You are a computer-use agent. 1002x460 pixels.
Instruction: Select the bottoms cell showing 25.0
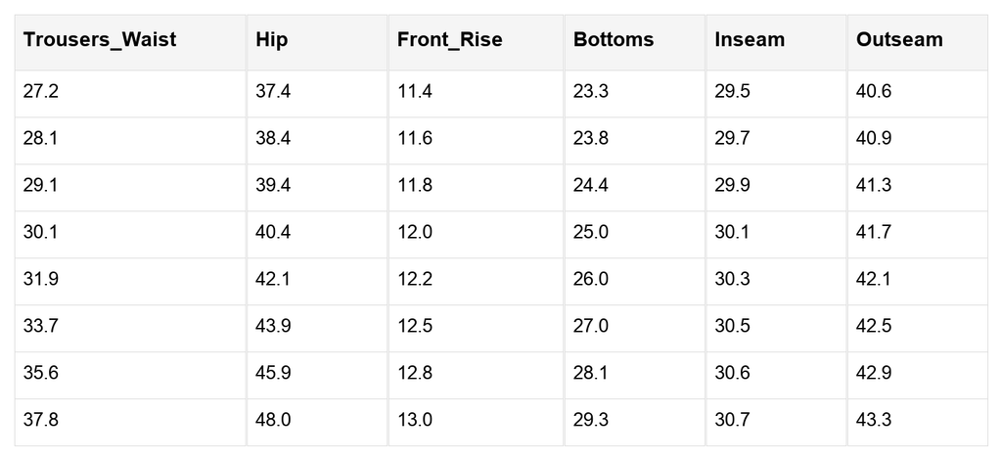[x=634, y=235]
